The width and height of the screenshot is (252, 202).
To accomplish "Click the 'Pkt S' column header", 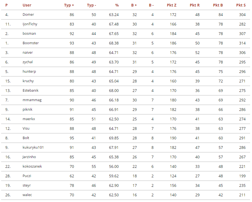I will click(x=241, y=5).
